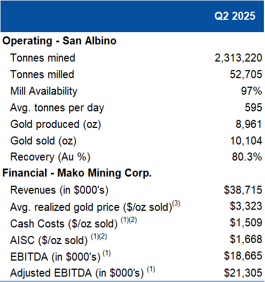The height and width of the screenshot is (282, 265).
Task: Click the Recovery (Au %) label
Action: (x=50, y=157)
